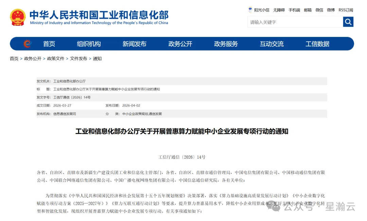Viewport: 367px width, 221px height.
Task: Click the 发文字号 value 工信厅通信〔2026〕14号 in table
Action: point(72,97)
